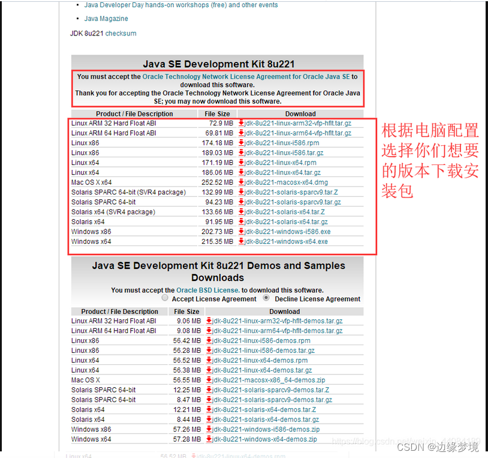Click download icon beside jdk-8u221-windows-x64.exe
Image resolution: width=488 pixels, height=458 pixels.
tap(241, 241)
